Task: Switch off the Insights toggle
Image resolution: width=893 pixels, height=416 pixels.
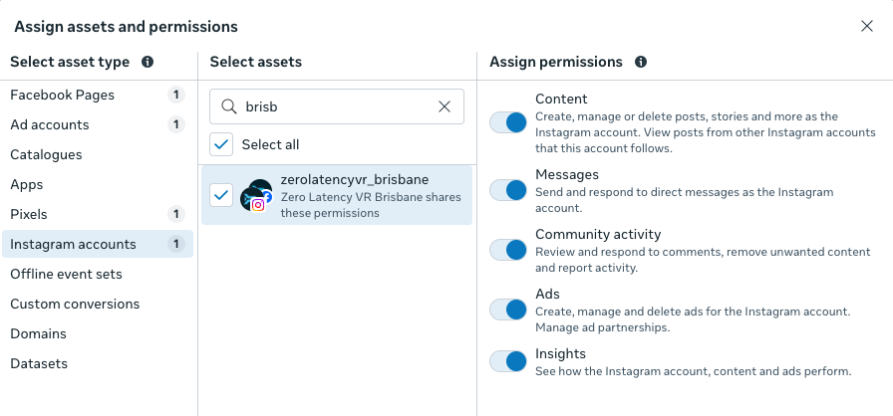Action: coord(508,361)
